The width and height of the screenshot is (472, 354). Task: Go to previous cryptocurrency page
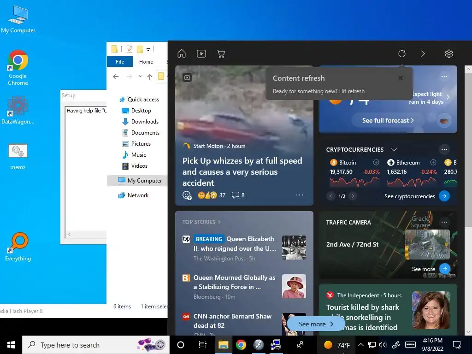pos(330,196)
